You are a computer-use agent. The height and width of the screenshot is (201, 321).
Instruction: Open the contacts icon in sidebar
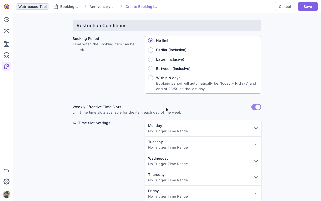(6, 44)
